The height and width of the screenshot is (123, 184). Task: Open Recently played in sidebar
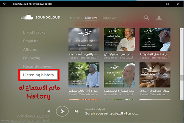click(x=38, y=66)
